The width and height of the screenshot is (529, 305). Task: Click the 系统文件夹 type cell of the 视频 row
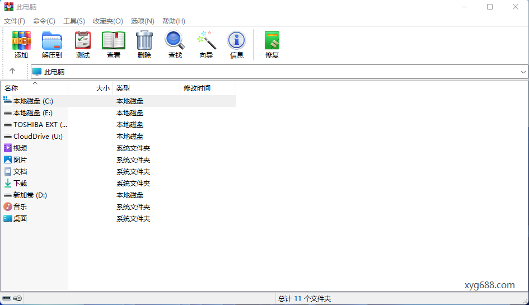point(133,148)
